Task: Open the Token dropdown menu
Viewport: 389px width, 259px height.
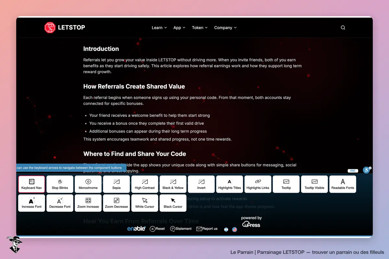Action: pyautogui.click(x=200, y=28)
